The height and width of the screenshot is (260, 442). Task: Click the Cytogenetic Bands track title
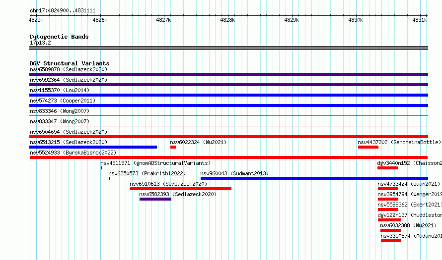coord(59,37)
